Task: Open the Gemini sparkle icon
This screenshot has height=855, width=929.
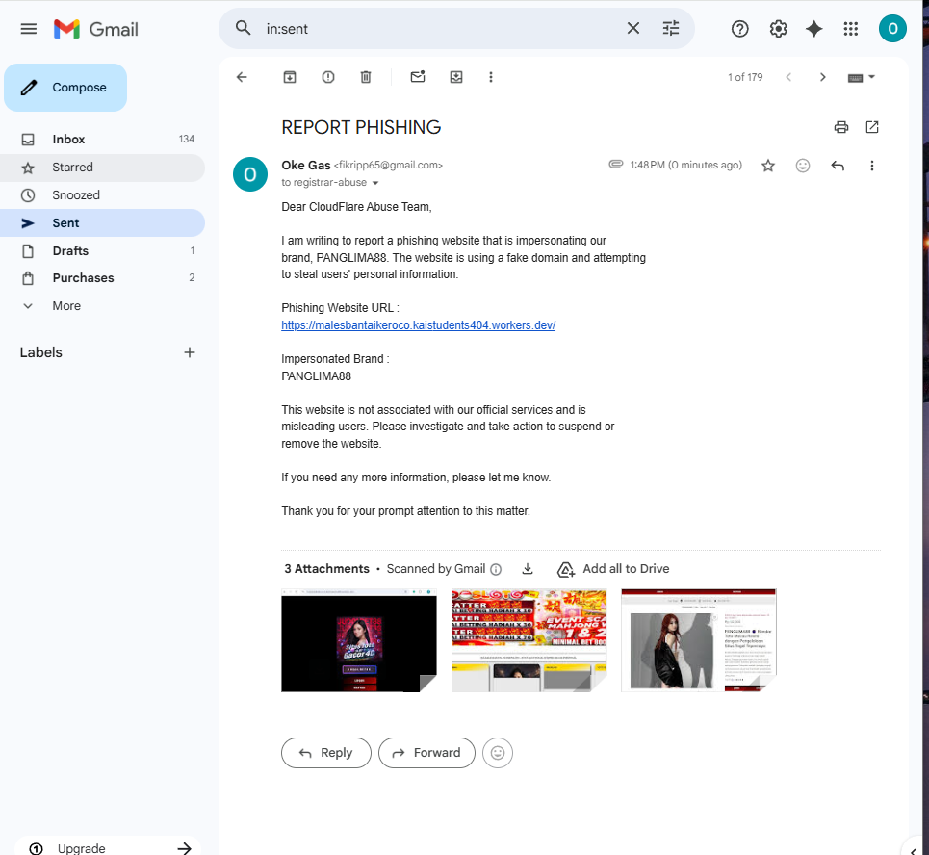Action: click(x=814, y=29)
